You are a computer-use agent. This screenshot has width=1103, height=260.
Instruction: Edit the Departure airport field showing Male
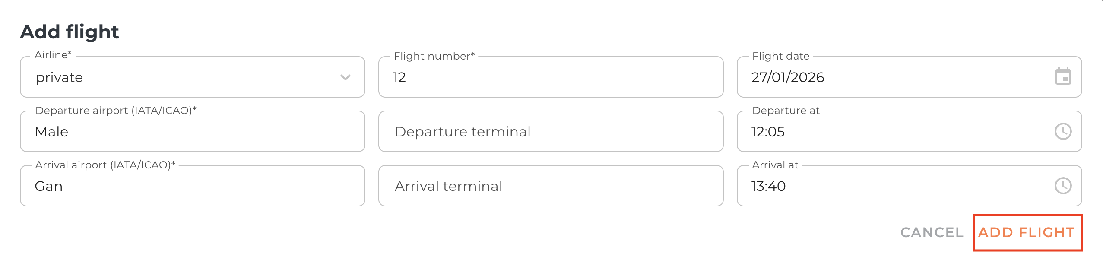click(x=192, y=132)
